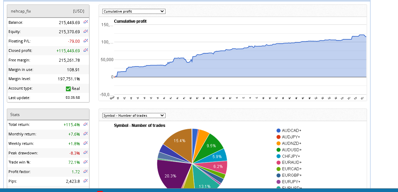The image size is (398, 192).
Task: Open the Profit factor chart icon
Action: [x=86, y=172]
